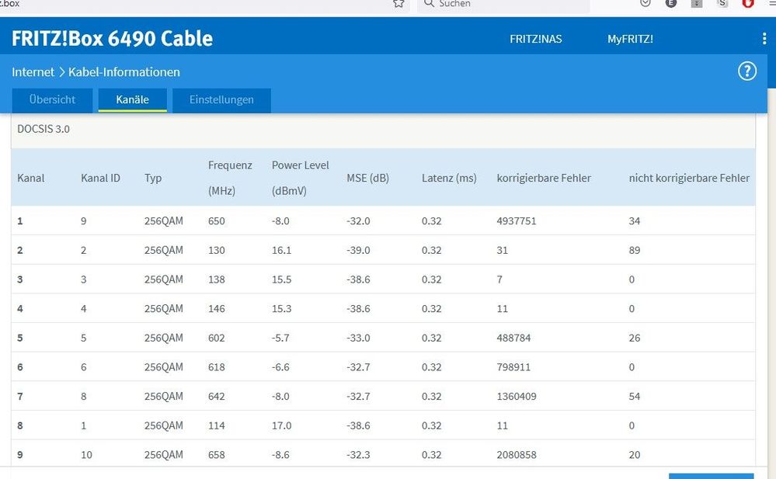Viewport: 776px width, 479px height.
Task: Go to Internet breadcrumb link
Action: 33,72
